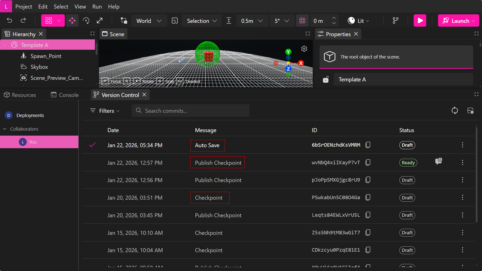
Task: Switch to the Console tab
Action: [65, 95]
